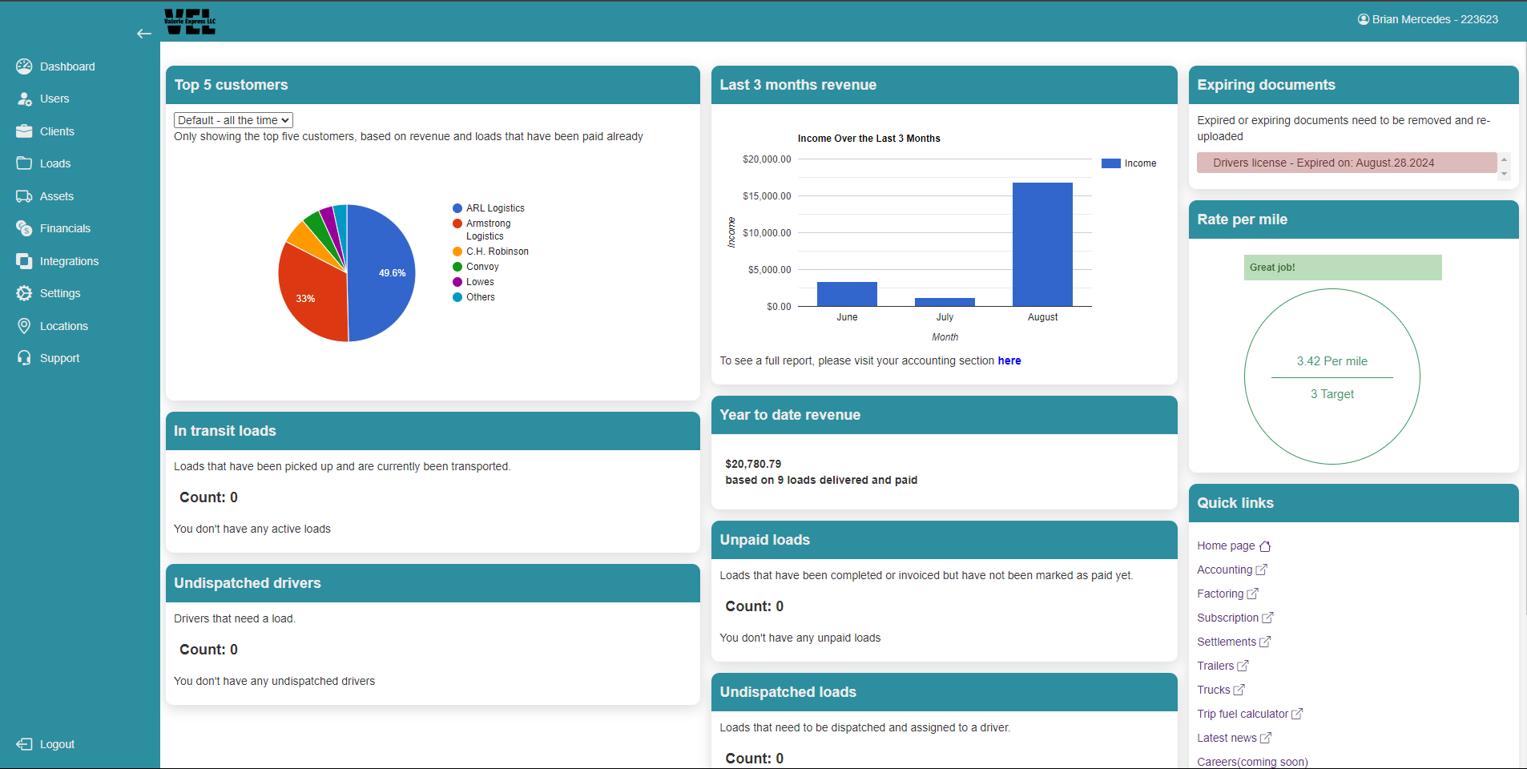
Task: Click the Settings gear icon
Action: click(x=24, y=293)
